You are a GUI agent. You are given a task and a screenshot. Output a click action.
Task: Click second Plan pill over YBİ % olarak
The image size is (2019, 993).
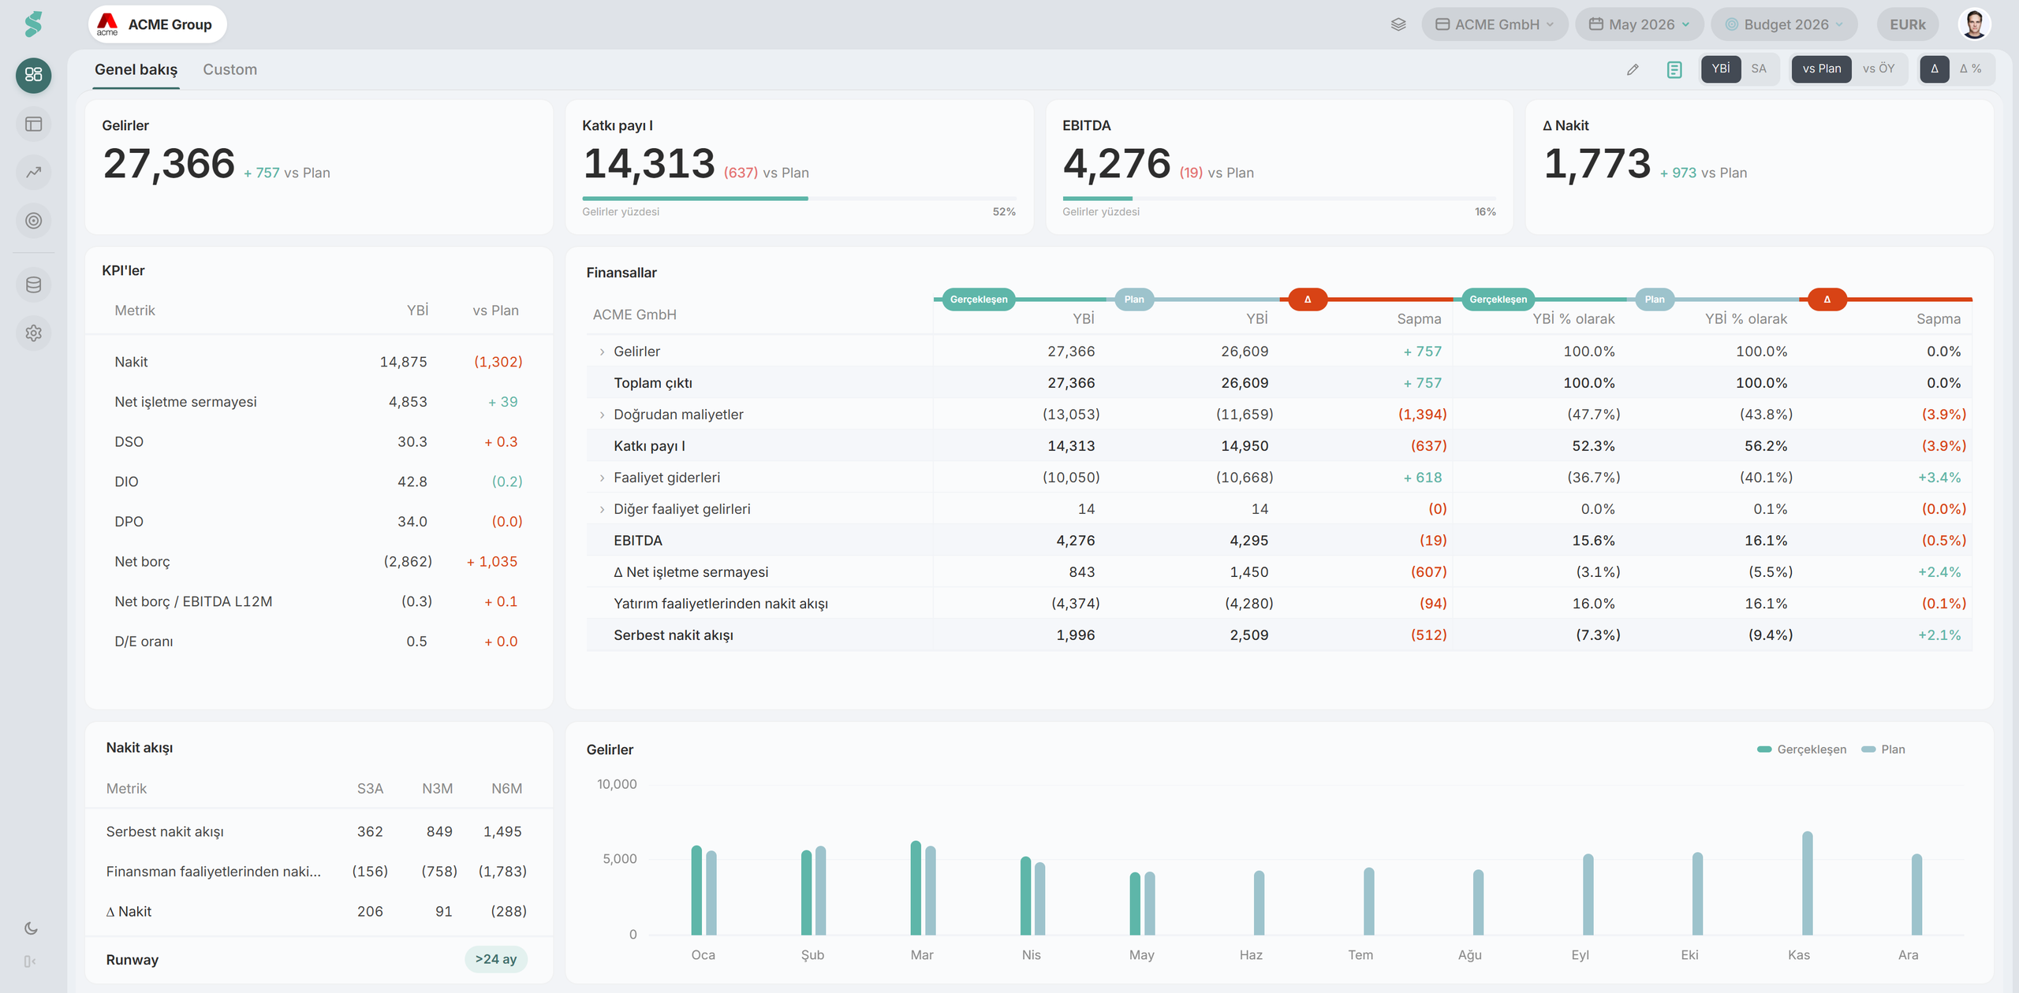click(1655, 299)
